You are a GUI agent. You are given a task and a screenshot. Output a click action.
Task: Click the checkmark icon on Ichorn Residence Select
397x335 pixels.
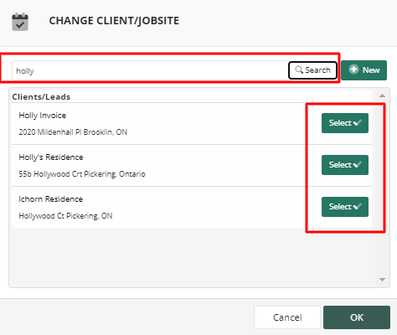click(358, 206)
